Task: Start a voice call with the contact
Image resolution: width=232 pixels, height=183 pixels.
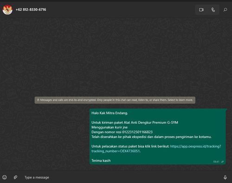Action: (213, 10)
